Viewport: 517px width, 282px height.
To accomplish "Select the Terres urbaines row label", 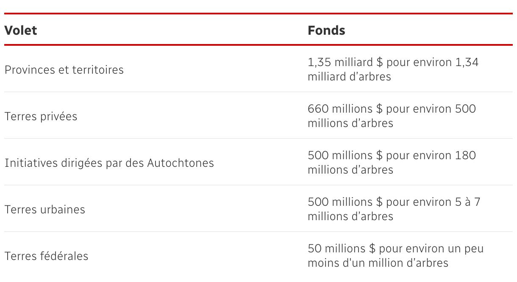I will click(45, 209).
